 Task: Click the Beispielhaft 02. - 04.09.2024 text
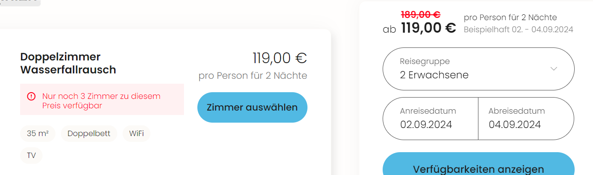(x=518, y=30)
